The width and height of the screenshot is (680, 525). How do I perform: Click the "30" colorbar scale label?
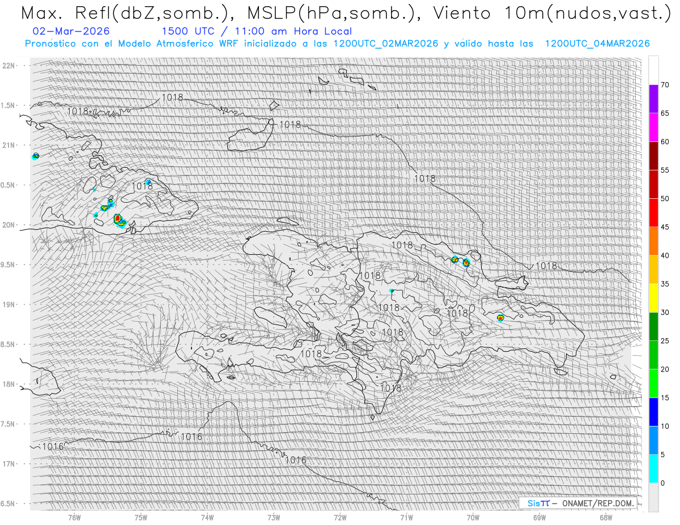[x=665, y=312]
